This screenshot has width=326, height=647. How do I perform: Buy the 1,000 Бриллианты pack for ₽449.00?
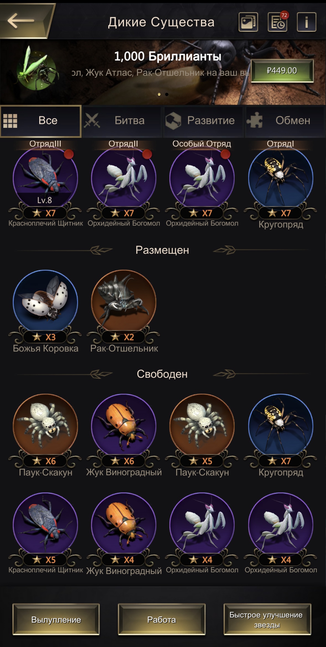pyautogui.click(x=282, y=71)
